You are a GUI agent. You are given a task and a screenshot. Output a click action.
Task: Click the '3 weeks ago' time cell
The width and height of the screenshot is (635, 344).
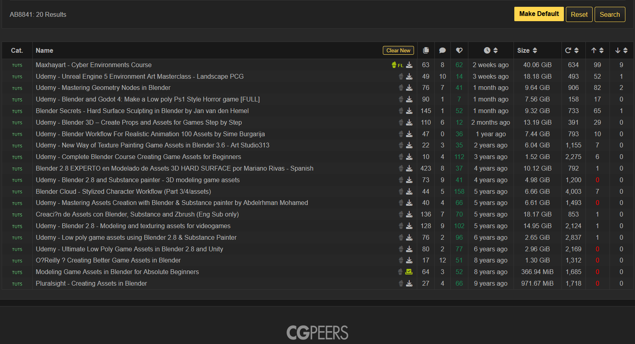[x=491, y=76]
